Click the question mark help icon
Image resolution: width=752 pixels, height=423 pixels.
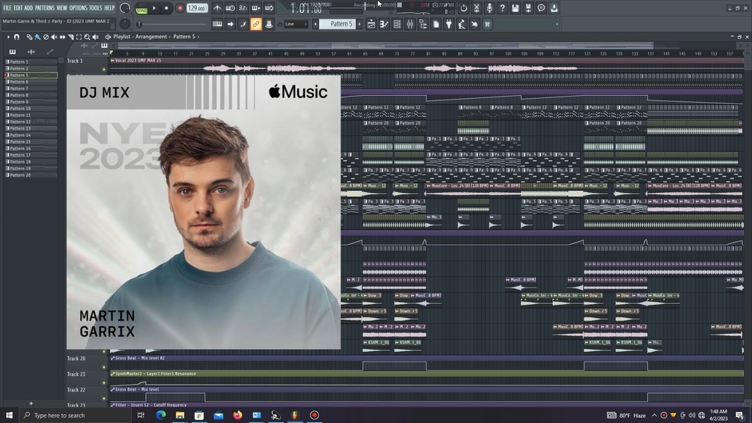[503, 8]
